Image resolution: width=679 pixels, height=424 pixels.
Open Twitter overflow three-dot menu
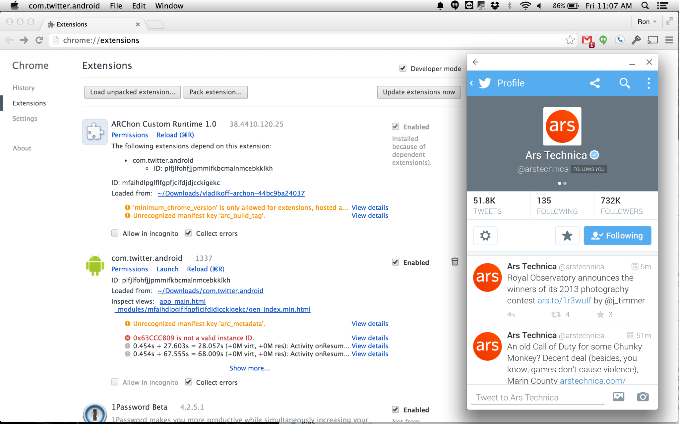648,83
